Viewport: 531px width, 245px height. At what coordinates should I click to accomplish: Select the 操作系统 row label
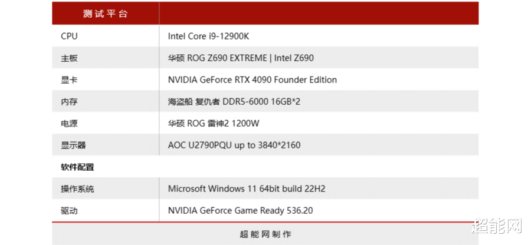(x=77, y=189)
